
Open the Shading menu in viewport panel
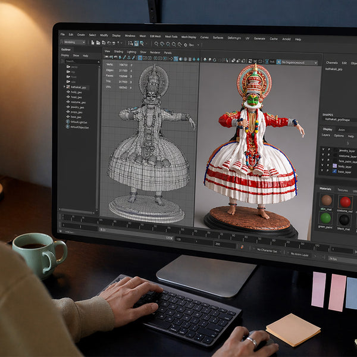[118, 52]
